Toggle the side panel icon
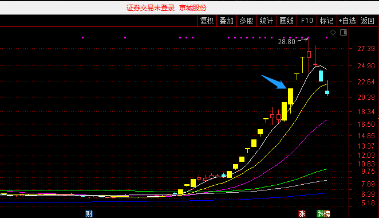 pos(344,33)
